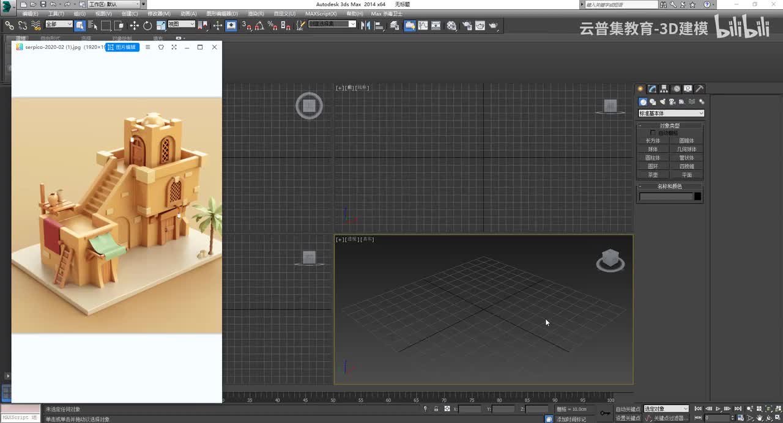Click the 平面 plane button
The width and height of the screenshot is (783, 423).
[686, 175]
